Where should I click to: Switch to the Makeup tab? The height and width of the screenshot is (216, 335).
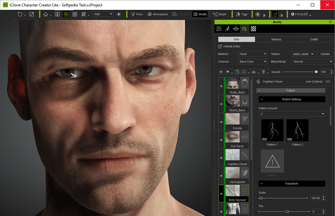pyautogui.click(x=276, y=39)
